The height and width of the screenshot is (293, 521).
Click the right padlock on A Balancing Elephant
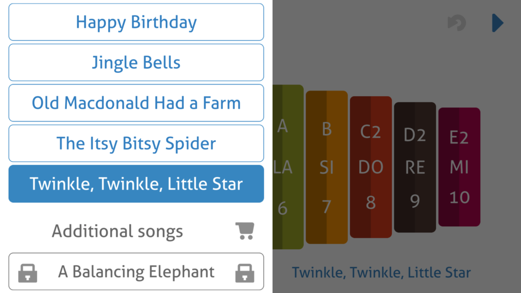[245, 271]
